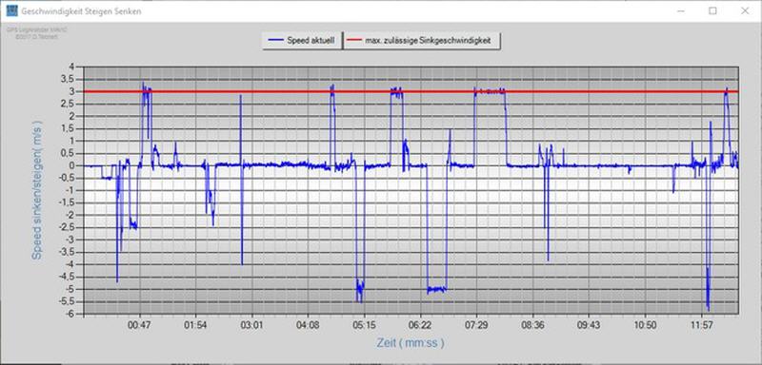Click the x-axis label '06:22'
Screen dimensions: 762x365
tap(421, 325)
